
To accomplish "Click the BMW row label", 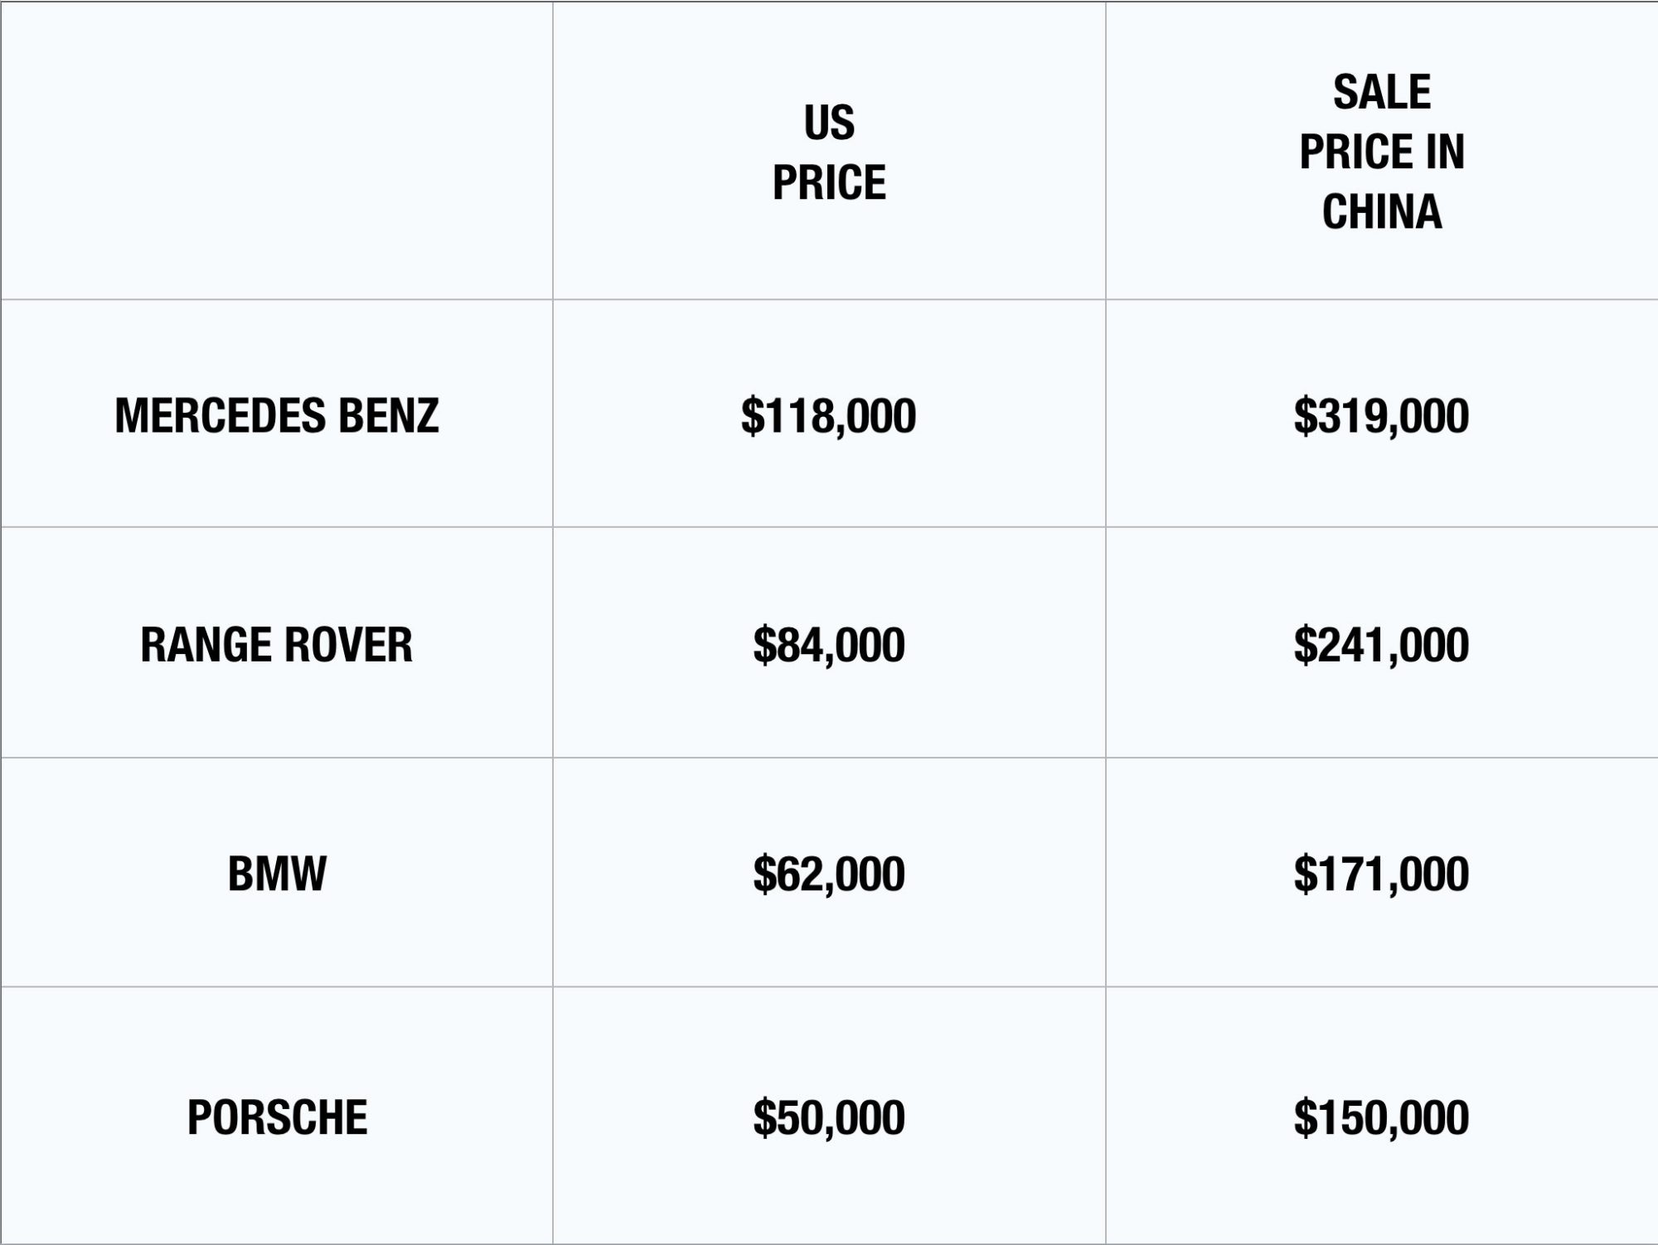I will coord(277,874).
